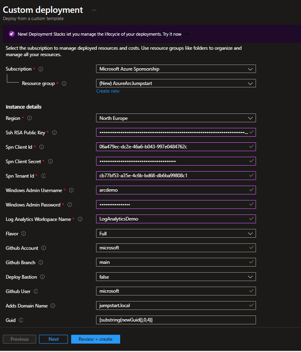The height and width of the screenshot is (352, 301).
Task: Click info icon beside Windows Admin Password
Action: point(70,205)
